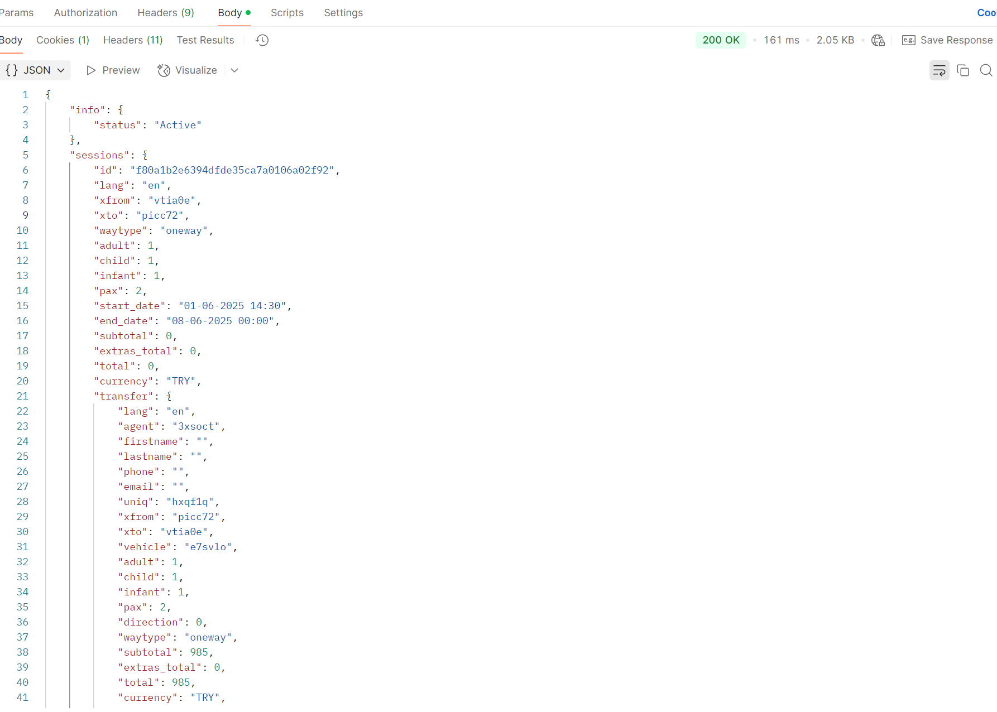View the response Cookies (1) tab

63,40
